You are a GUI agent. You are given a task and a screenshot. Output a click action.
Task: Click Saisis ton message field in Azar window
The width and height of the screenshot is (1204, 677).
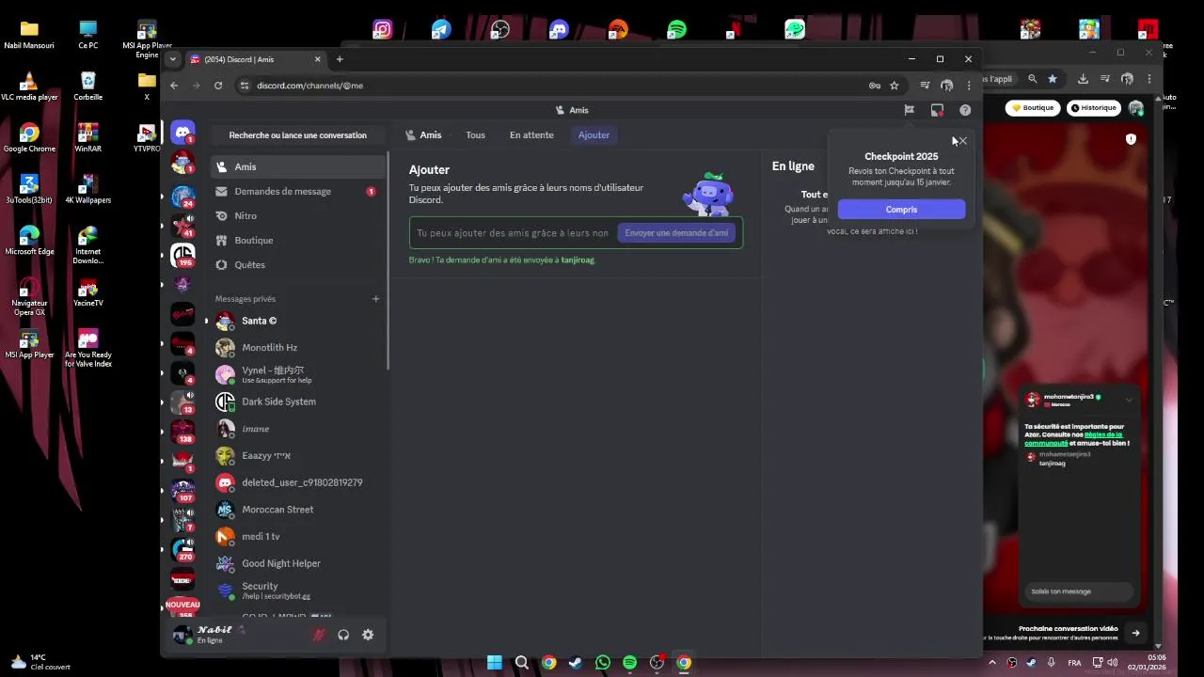click(x=1080, y=591)
